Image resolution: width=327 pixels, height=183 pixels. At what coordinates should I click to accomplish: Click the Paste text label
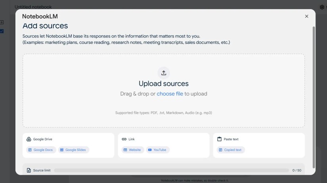click(231, 139)
